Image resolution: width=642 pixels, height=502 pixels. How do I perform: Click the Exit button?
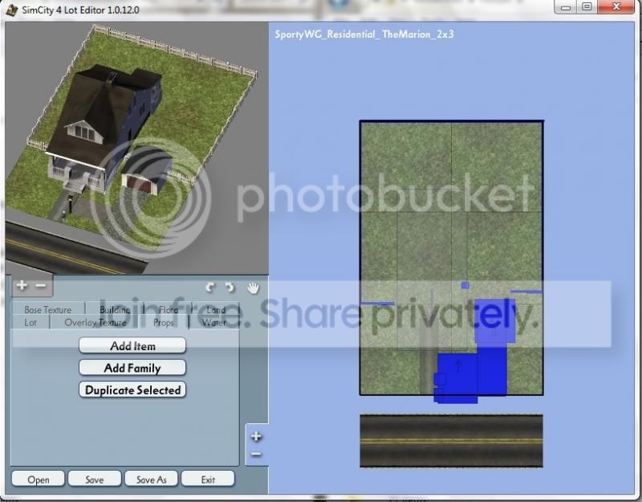click(208, 479)
